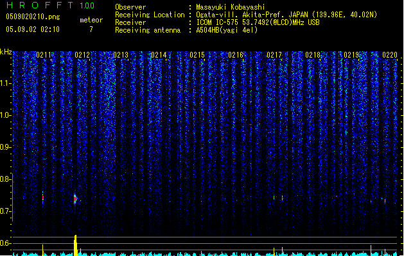This screenshot has width=404, height=256.
Task: Click the A504HB(yagi 4el) antenna text
Action: 227,30
